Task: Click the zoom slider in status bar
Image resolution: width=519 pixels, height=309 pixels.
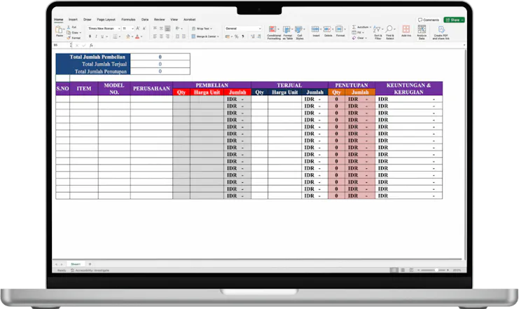Action: pyautogui.click(x=438, y=270)
